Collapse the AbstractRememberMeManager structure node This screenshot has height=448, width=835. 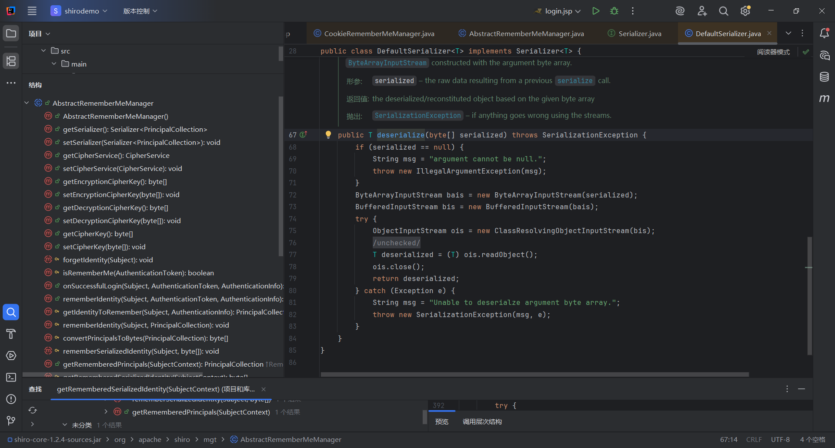pos(27,103)
